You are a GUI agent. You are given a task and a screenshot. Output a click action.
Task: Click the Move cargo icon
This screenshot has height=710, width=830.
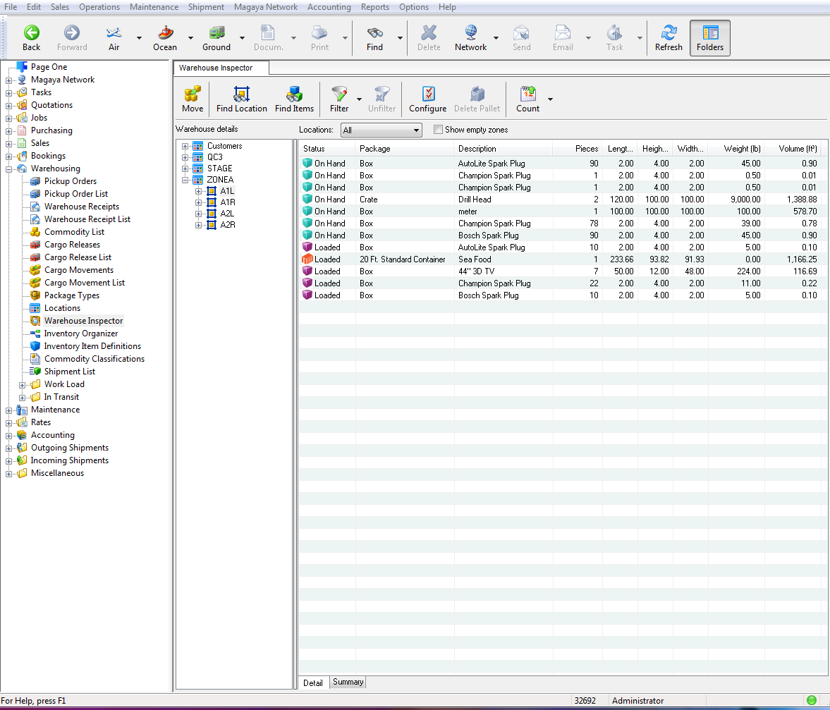click(193, 99)
